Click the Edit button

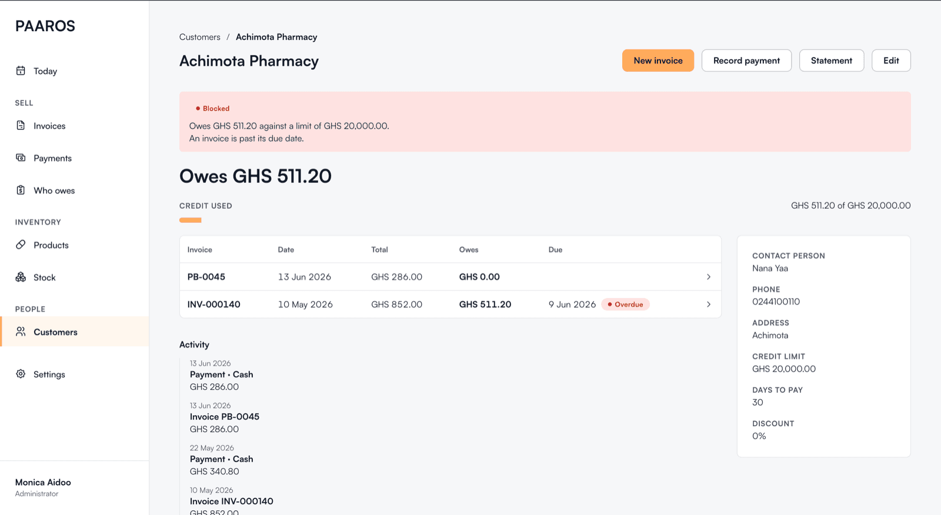pos(891,61)
